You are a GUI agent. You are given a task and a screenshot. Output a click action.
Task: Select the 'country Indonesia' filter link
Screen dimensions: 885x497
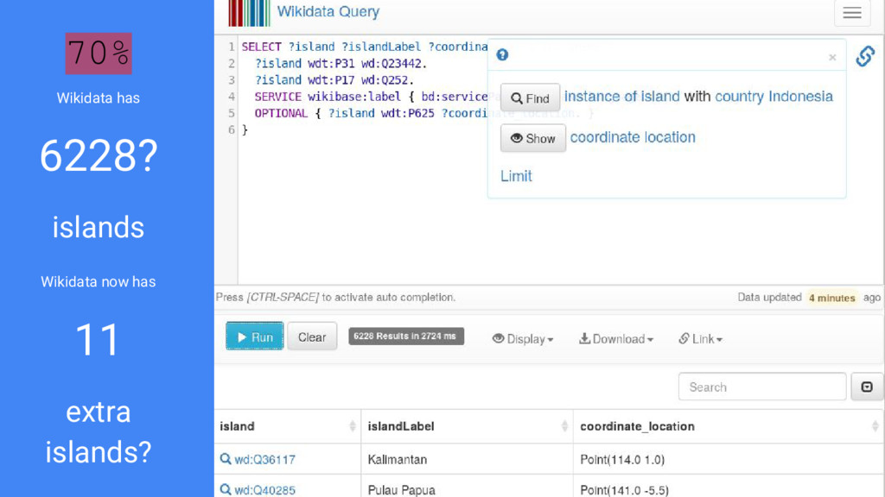point(774,97)
